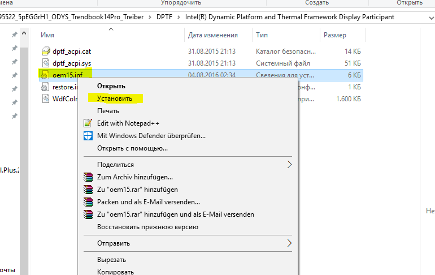The height and width of the screenshot is (275, 435).
Task: Choose Печать in the context menu
Action: 108,111
